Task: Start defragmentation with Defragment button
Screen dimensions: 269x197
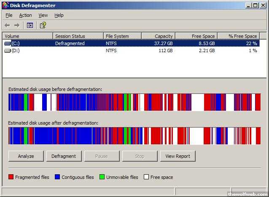Action: pos(64,156)
